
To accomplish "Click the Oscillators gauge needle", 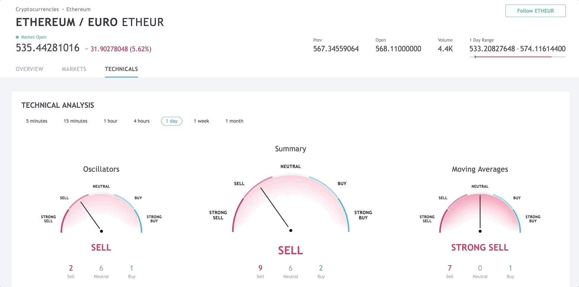I will (x=91, y=216).
